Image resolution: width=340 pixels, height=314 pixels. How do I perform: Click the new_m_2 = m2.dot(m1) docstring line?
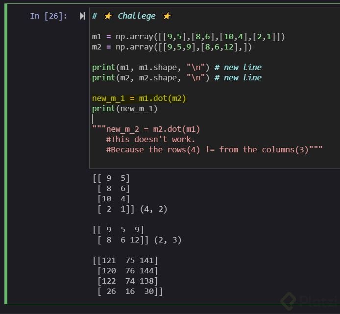coord(146,129)
